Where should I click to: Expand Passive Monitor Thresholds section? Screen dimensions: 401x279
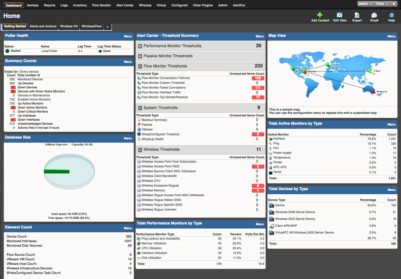[140, 56]
